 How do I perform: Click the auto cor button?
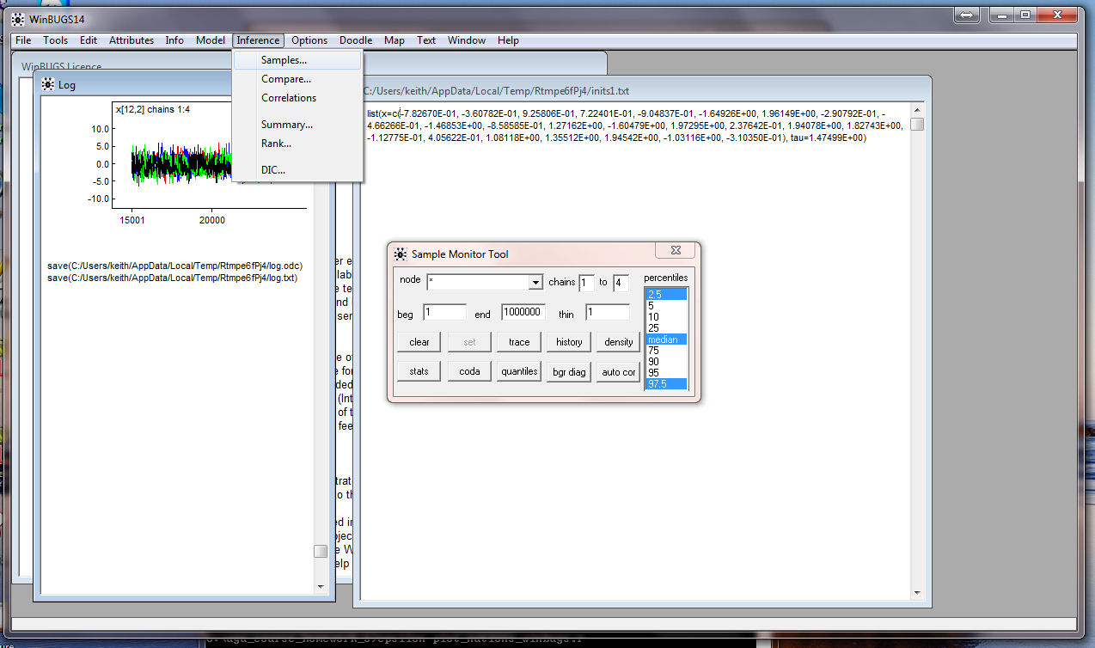point(618,372)
